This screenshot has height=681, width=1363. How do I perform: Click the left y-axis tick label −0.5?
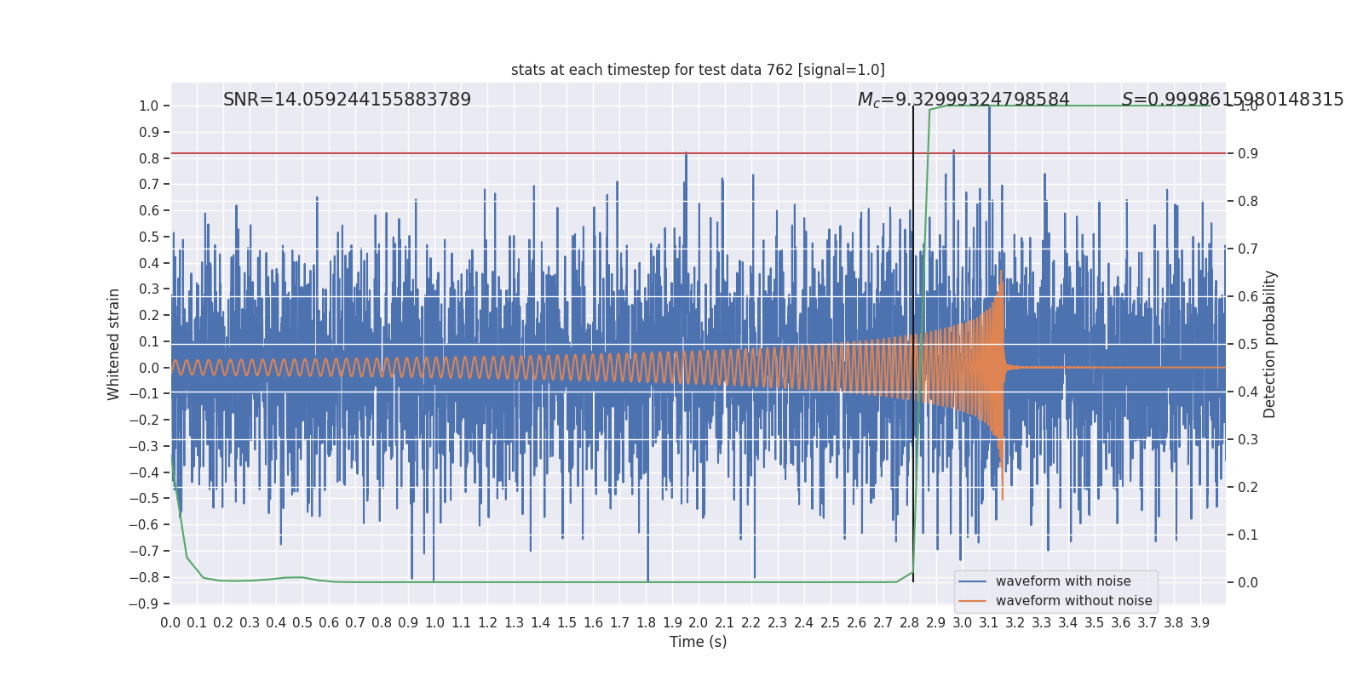144,499
